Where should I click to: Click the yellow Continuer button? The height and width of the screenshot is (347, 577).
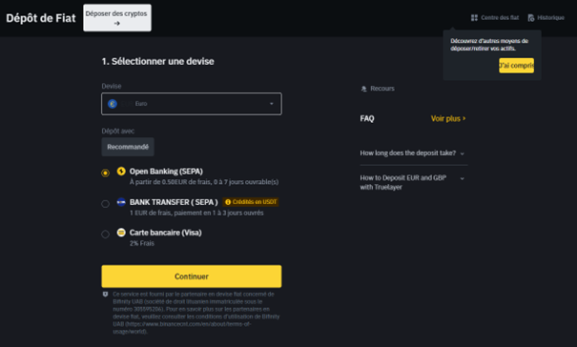tap(192, 276)
